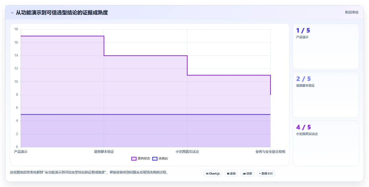Click the y-axis value 16
This screenshot has width=369, height=187.
[16, 43]
